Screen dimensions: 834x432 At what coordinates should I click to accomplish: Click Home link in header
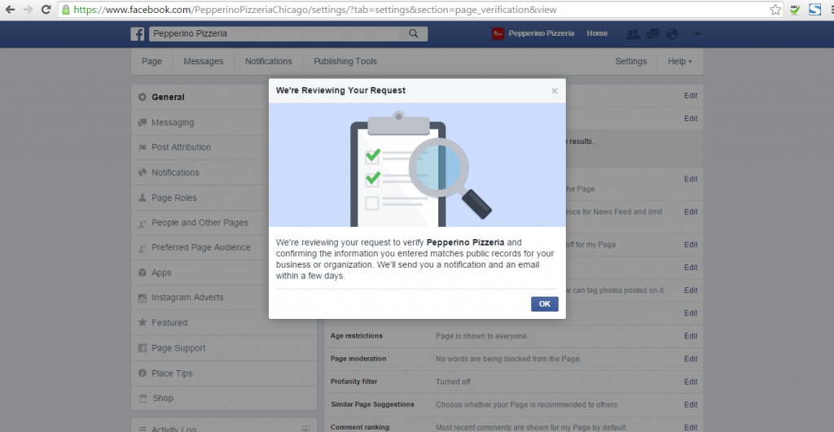coord(597,33)
